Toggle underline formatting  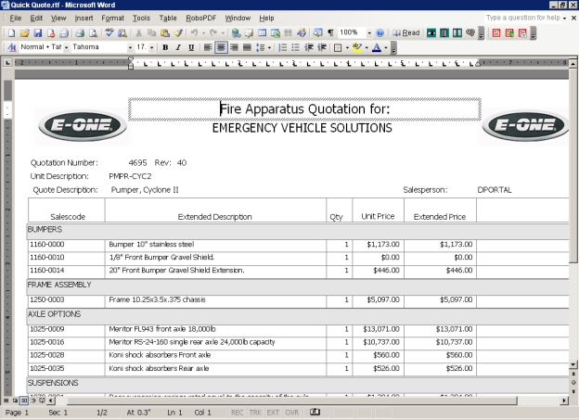[x=191, y=47]
